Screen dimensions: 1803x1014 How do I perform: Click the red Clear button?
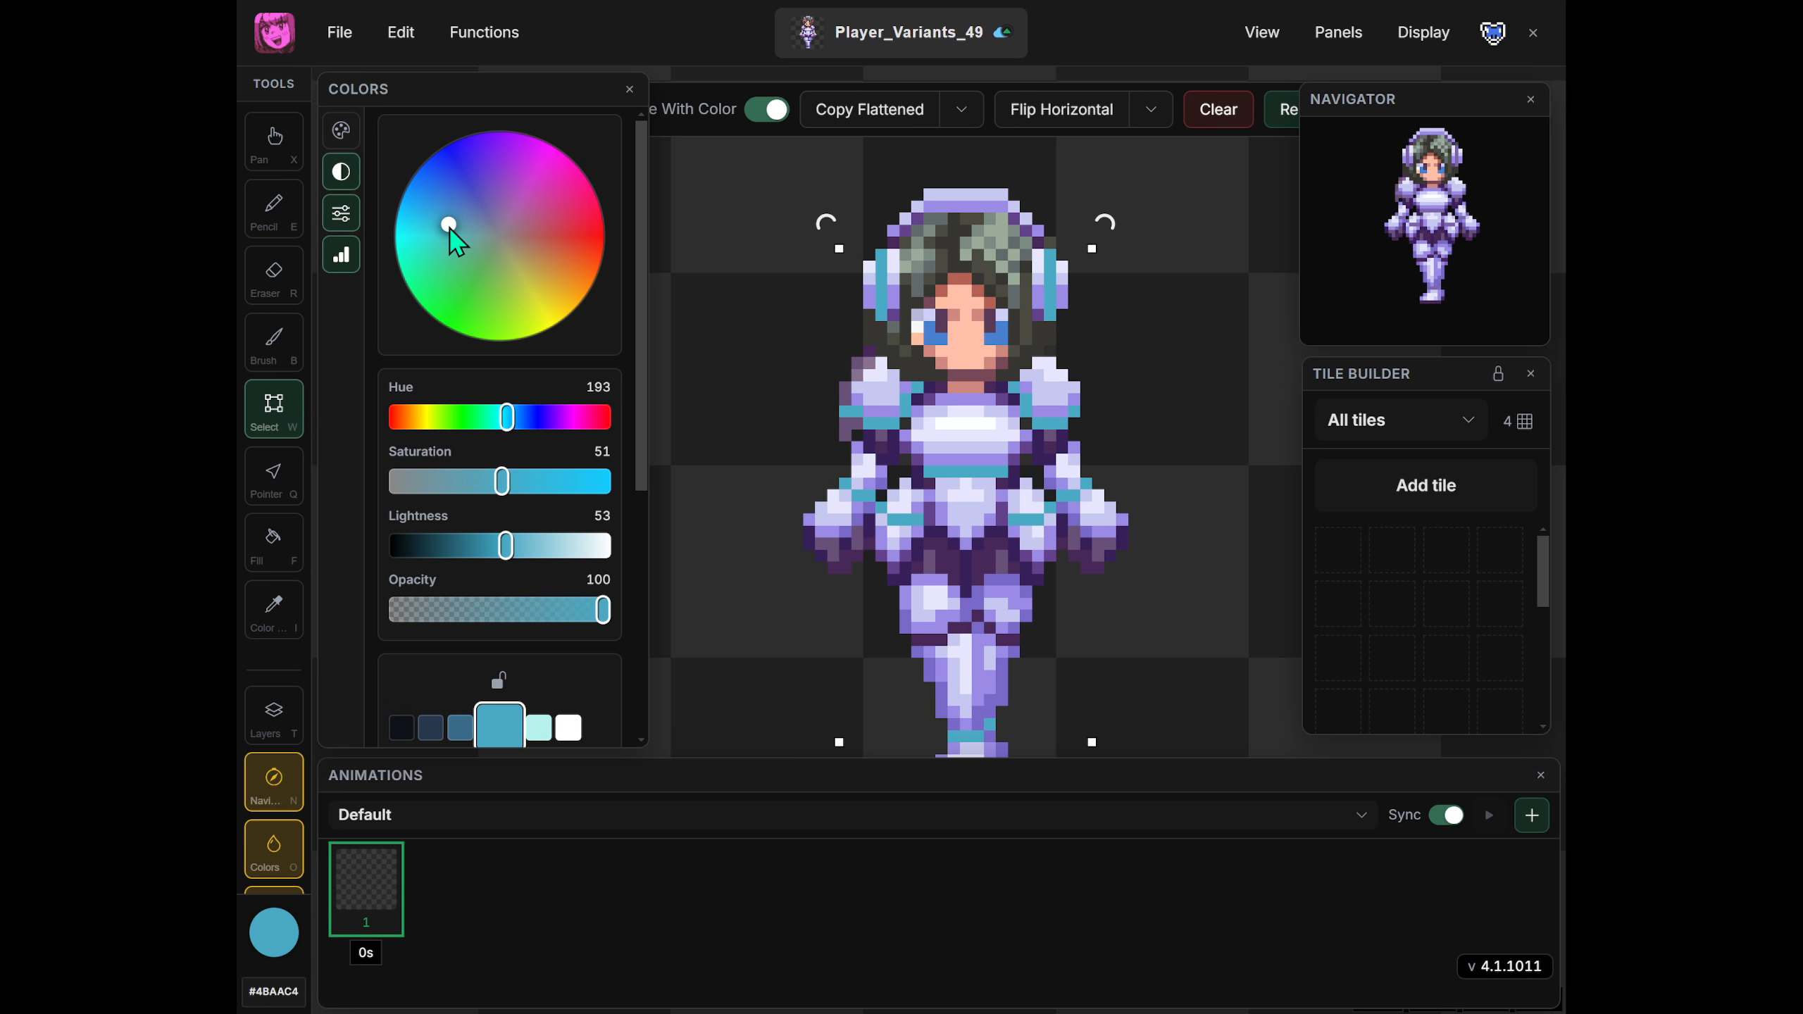click(1218, 109)
